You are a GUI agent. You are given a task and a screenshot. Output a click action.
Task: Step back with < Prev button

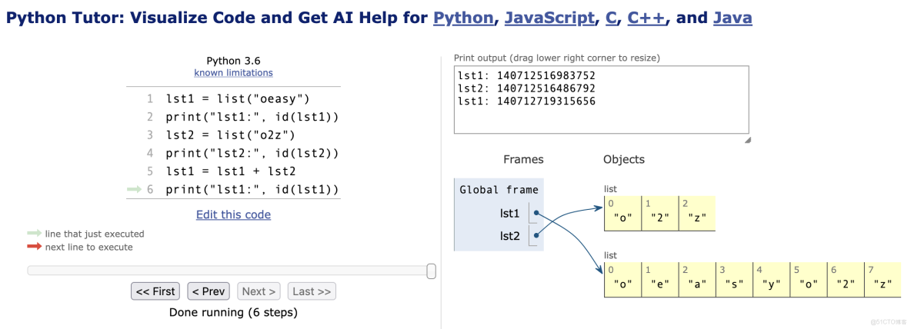click(209, 291)
